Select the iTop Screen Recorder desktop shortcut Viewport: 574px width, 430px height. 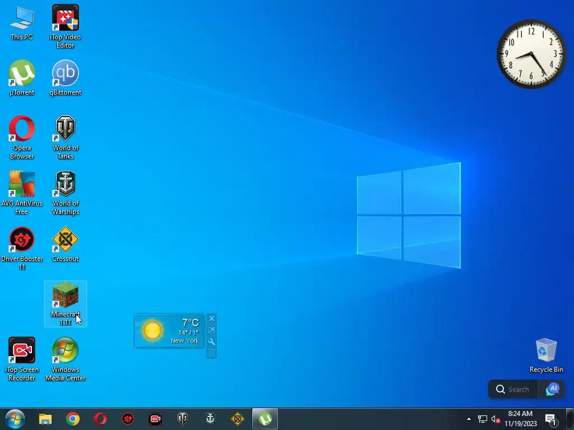pyautogui.click(x=22, y=359)
